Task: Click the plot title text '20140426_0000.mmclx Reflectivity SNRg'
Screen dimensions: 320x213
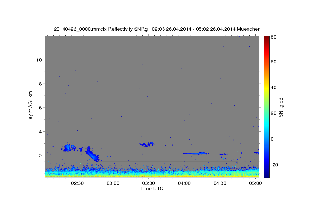Action: (101, 29)
